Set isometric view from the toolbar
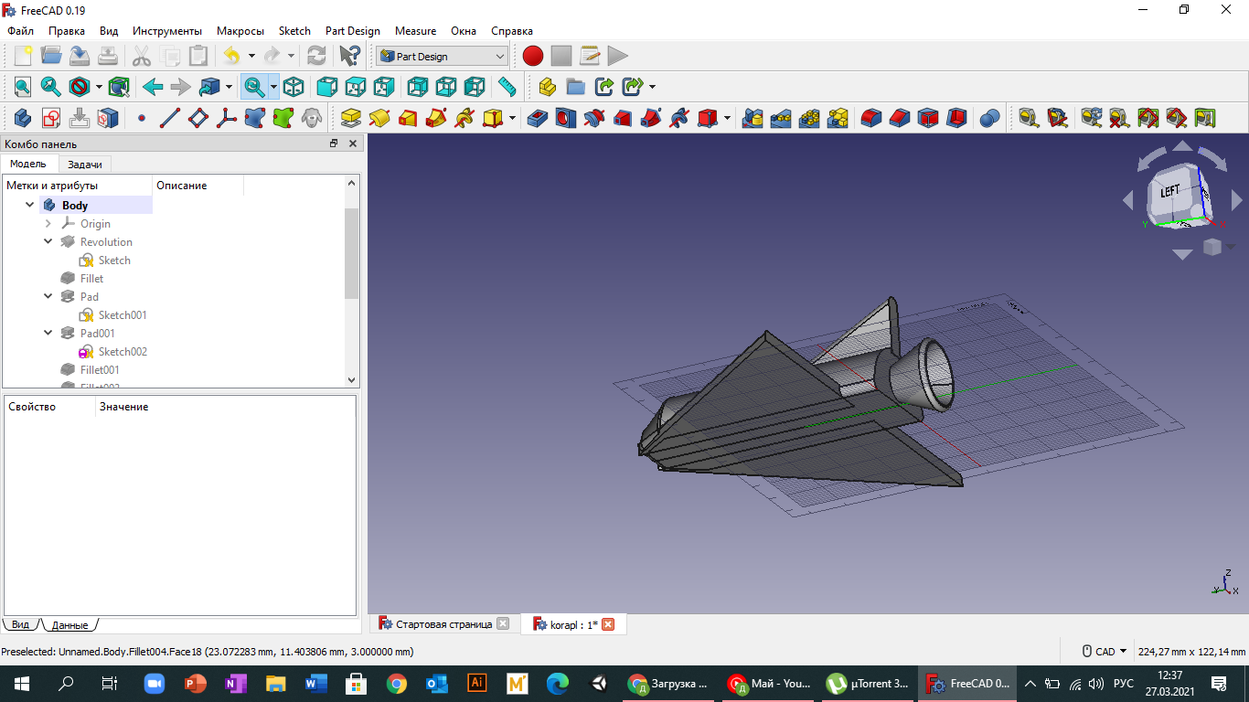This screenshot has width=1249, height=702. click(x=294, y=87)
